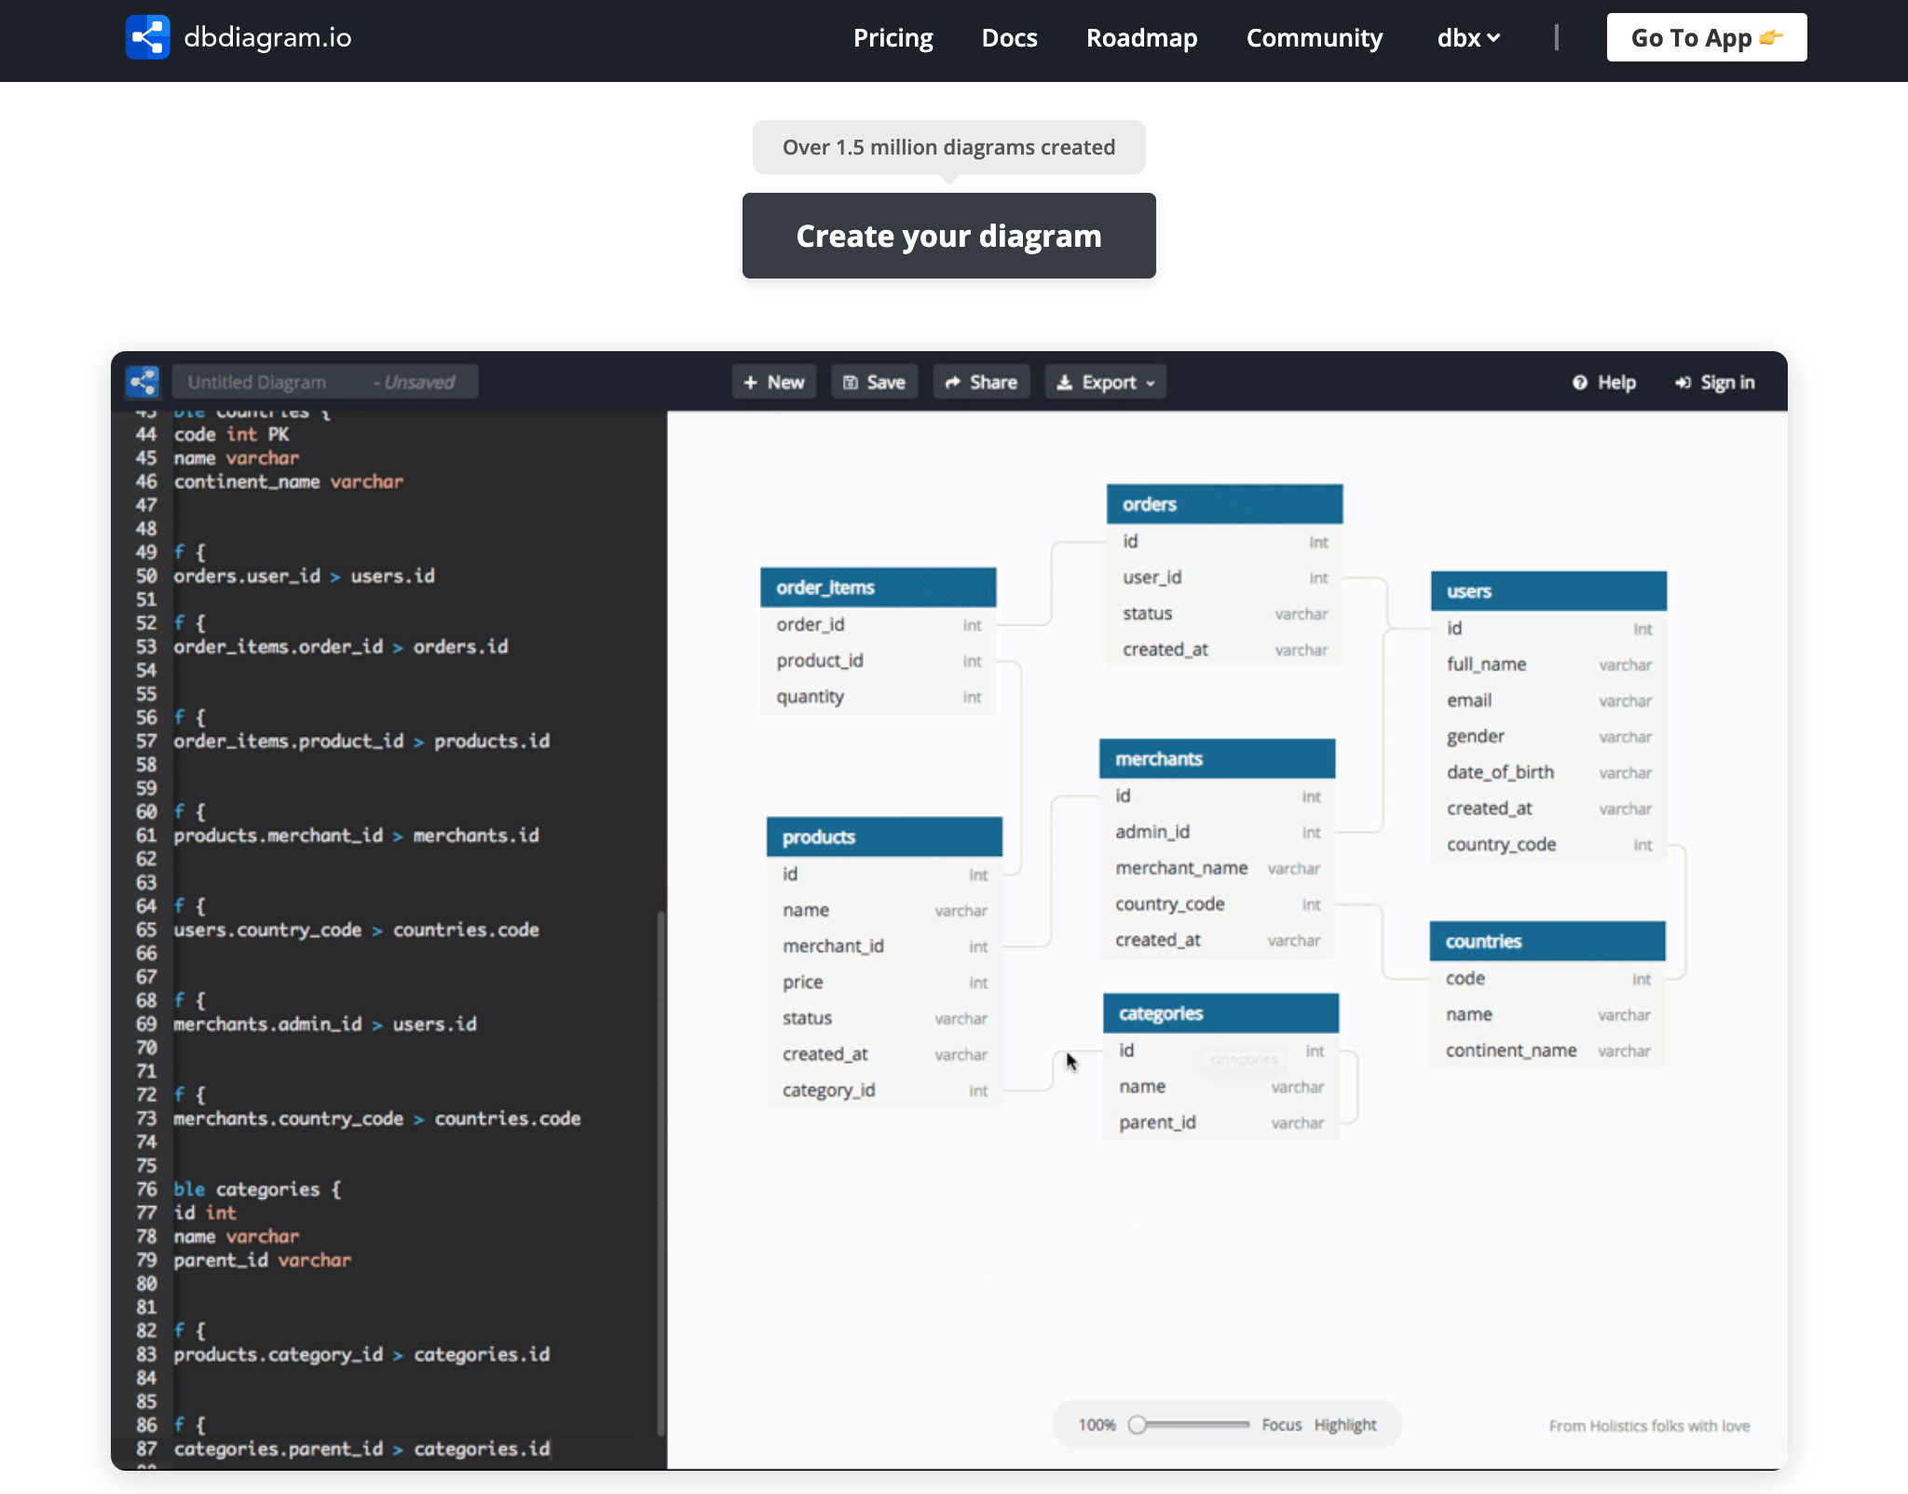Click the dbdiagram.io logo icon

pos(147,37)
